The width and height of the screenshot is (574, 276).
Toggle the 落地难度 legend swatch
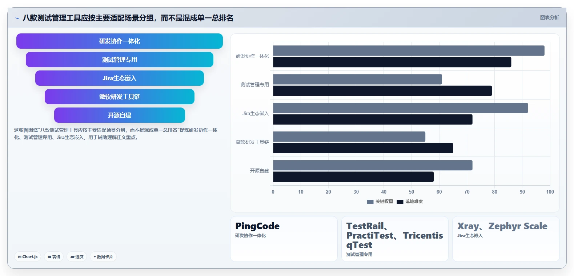pos(400,202)
